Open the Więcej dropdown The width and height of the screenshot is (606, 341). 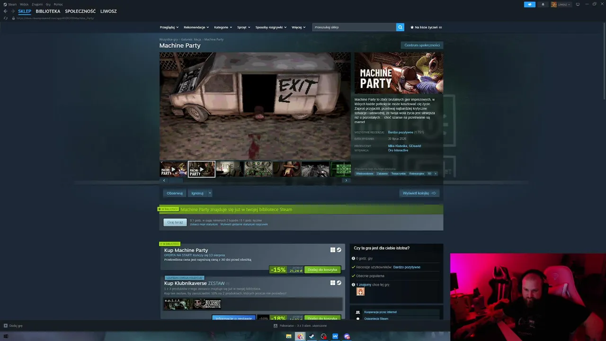click(298, 27)
